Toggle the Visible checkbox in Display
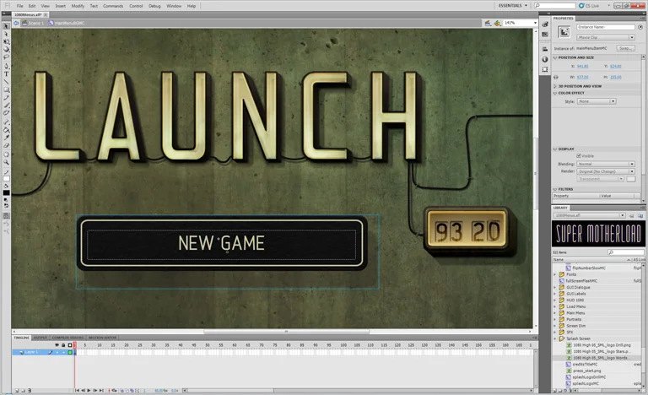 (579, 156)
